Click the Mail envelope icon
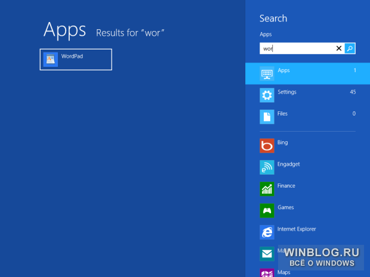Viewport: 370px width, 277px height. coord(267,254)
